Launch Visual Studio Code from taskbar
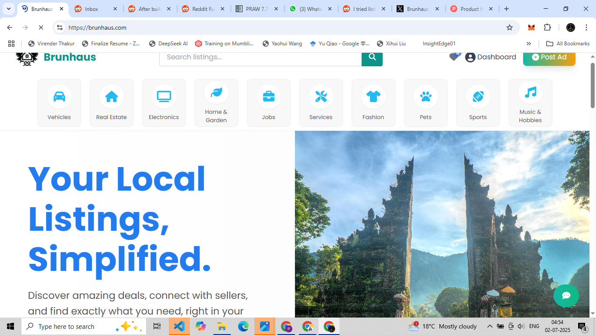Screen dimensions: 596x335 (x=179, y=326)
